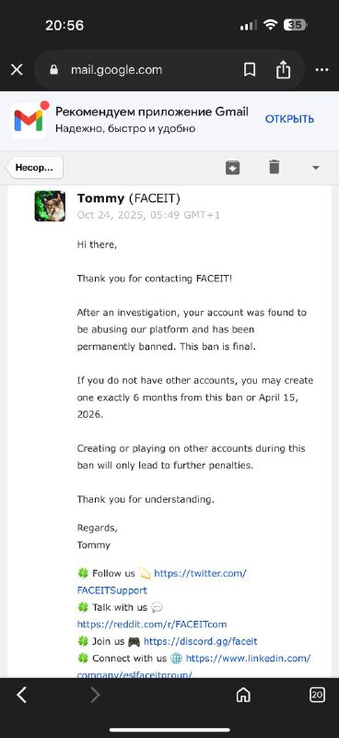This screenshot has width=339, height=738.
Task: Open the share icon in browser bar
Action: 283,70
